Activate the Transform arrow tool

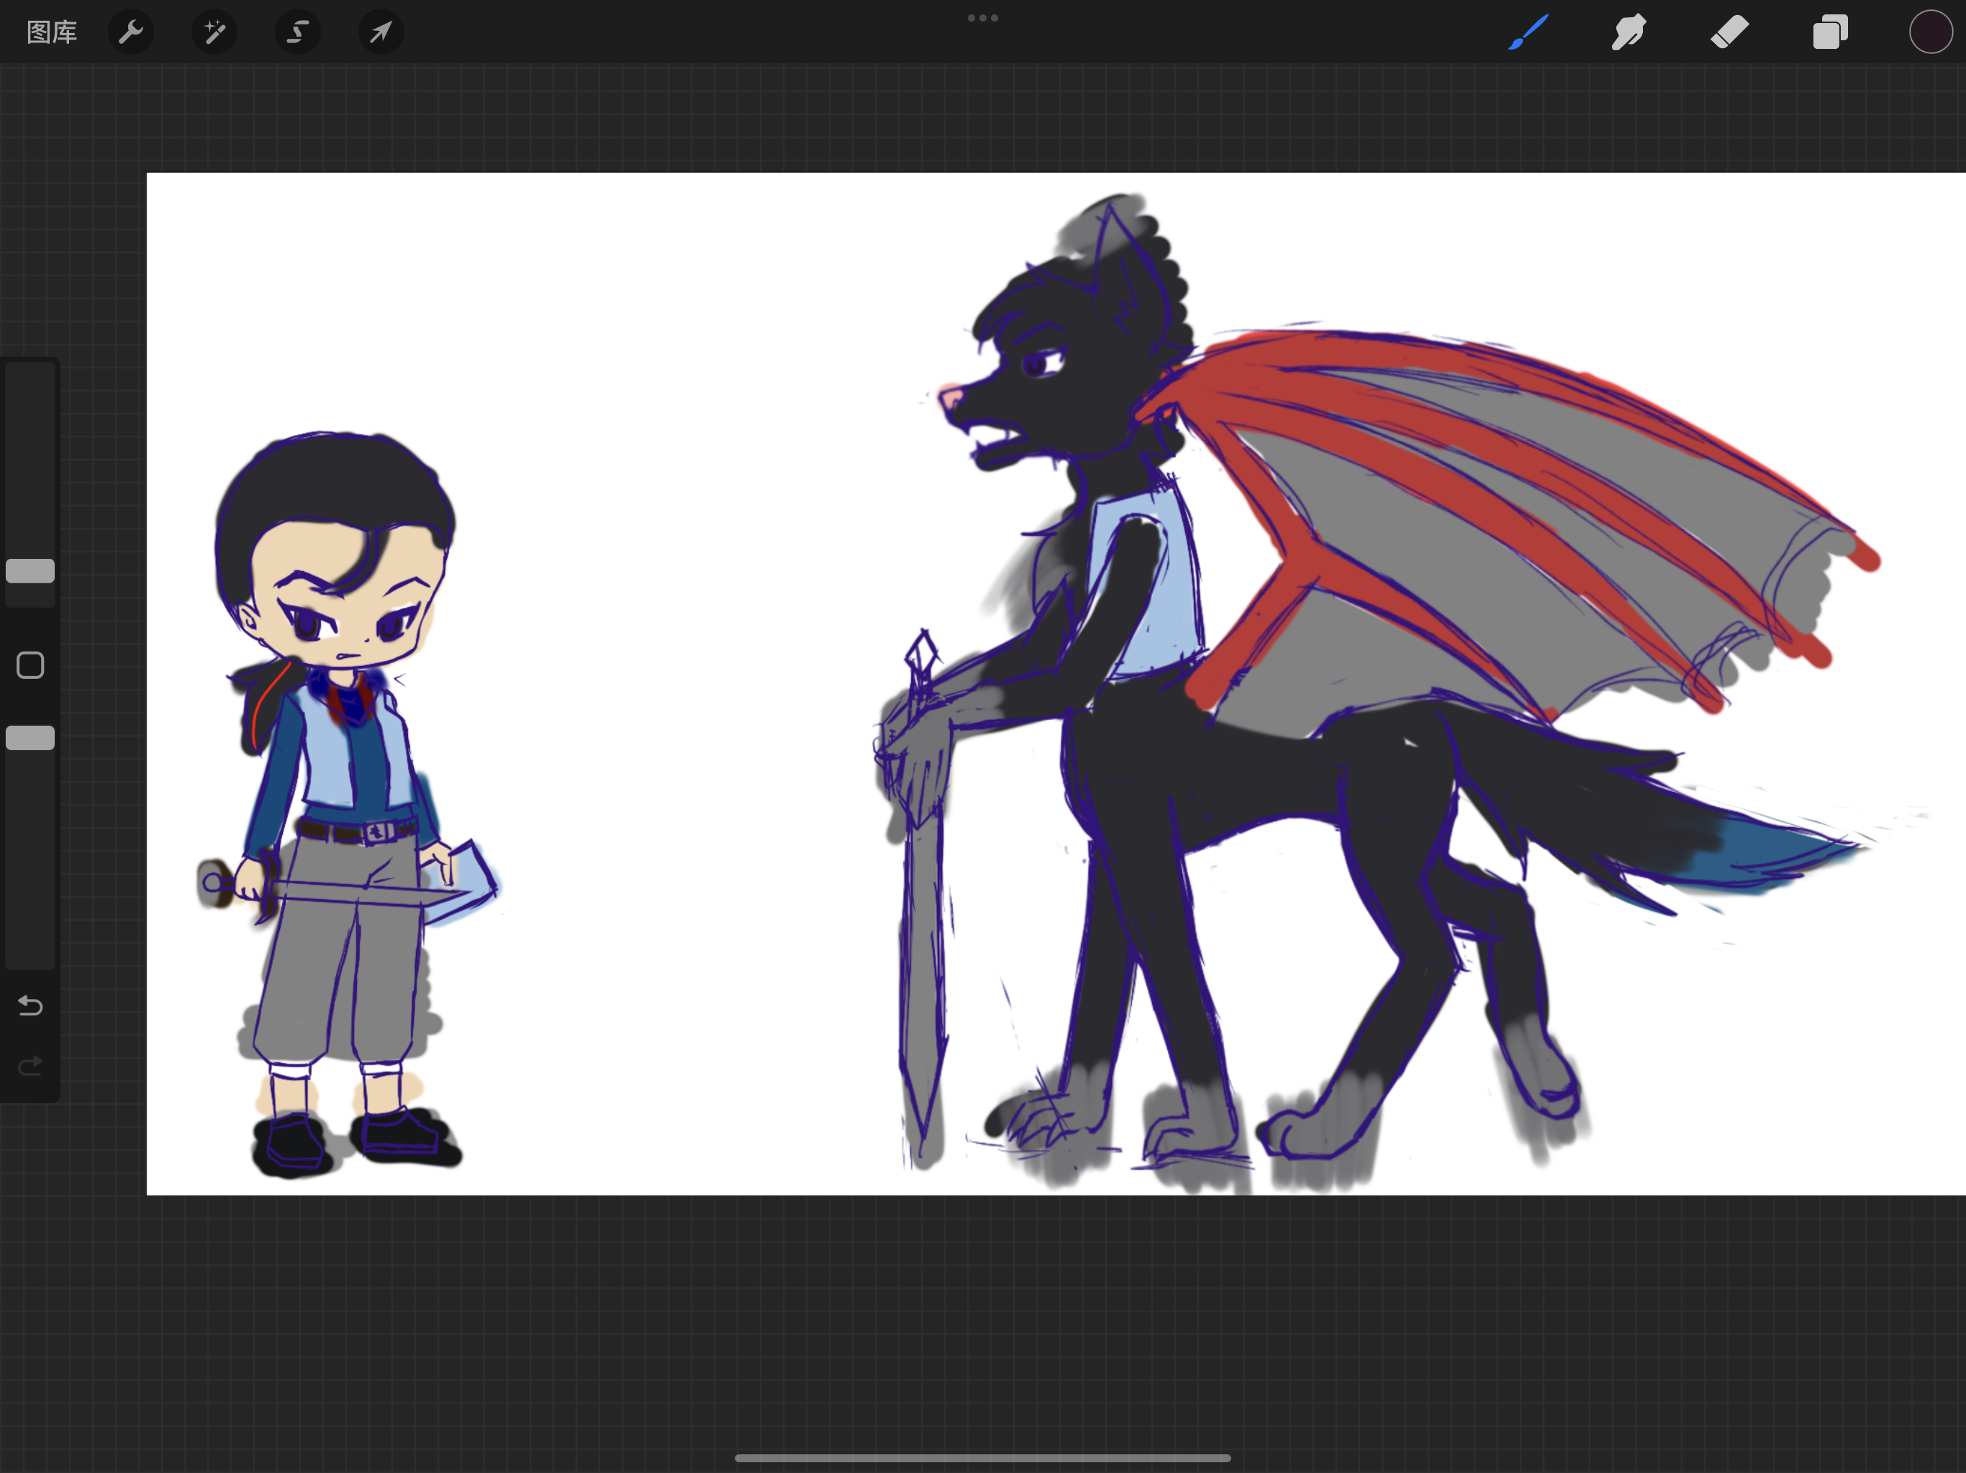coord(381,33)
